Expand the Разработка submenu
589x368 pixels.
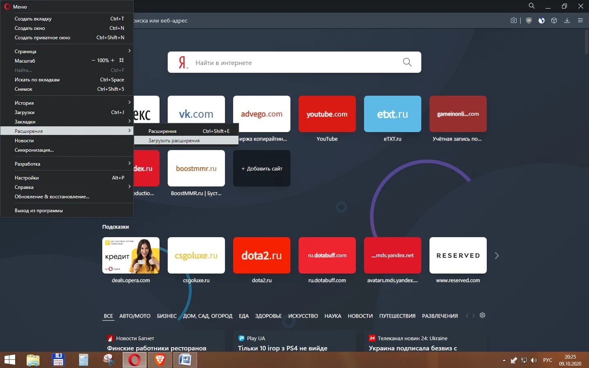click(67, 164)
